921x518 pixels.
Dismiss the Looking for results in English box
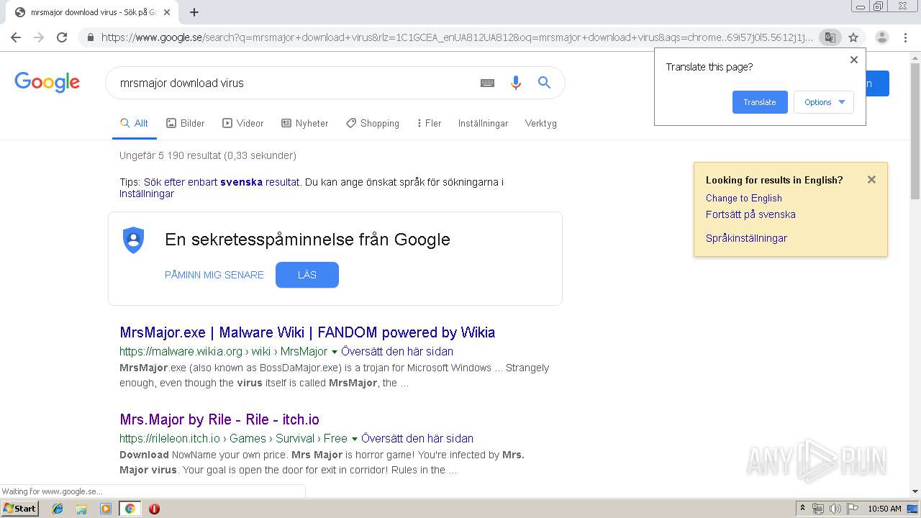click(x=871, y=180)
